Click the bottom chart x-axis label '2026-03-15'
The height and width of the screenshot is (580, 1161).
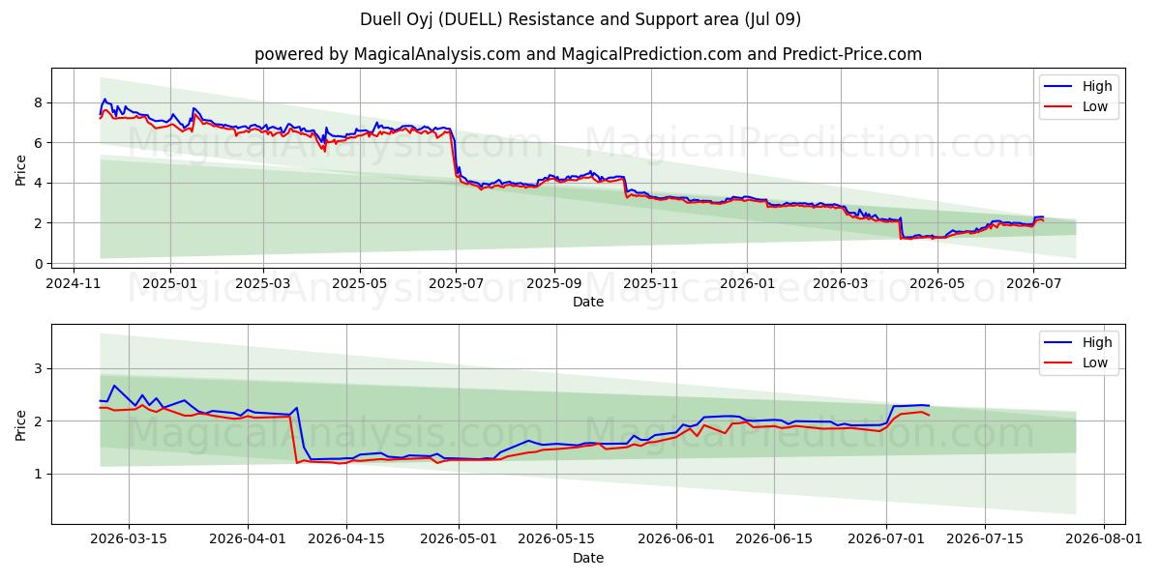[130, 541]
